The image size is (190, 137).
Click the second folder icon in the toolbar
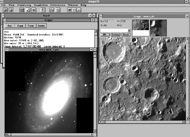point(11,10)
